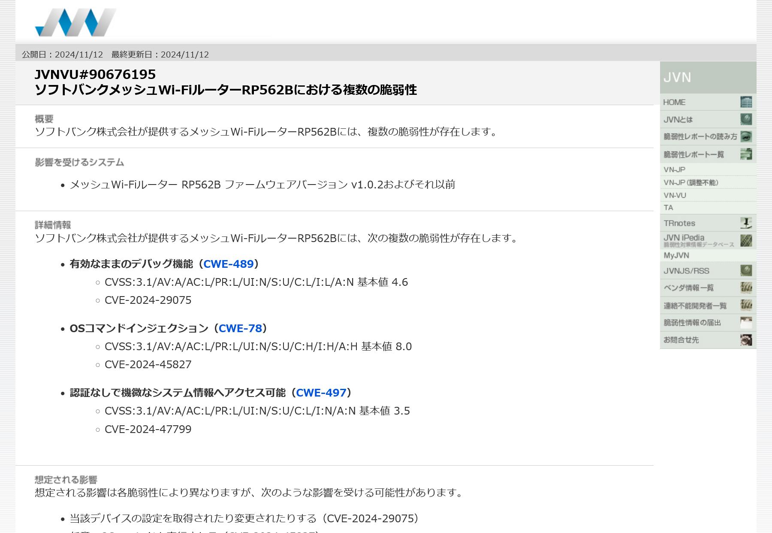Select the VN-JP sidebar sub-item
Image resolution: width=772 pixels, height=533 pixels.
click(x=708, y=170)
